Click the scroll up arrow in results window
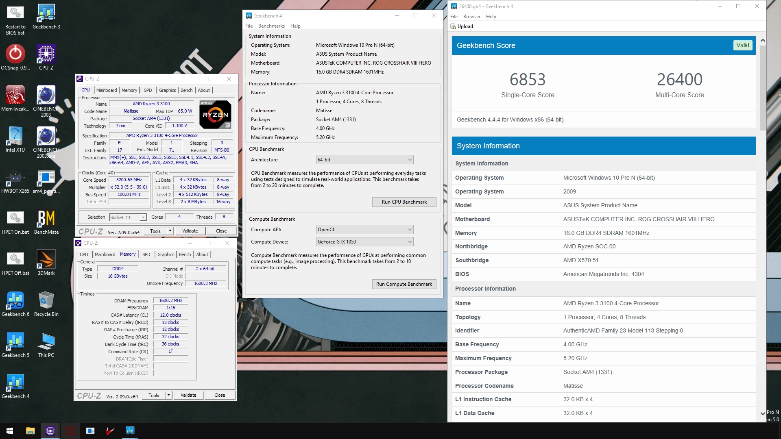 tap(763, 40)
